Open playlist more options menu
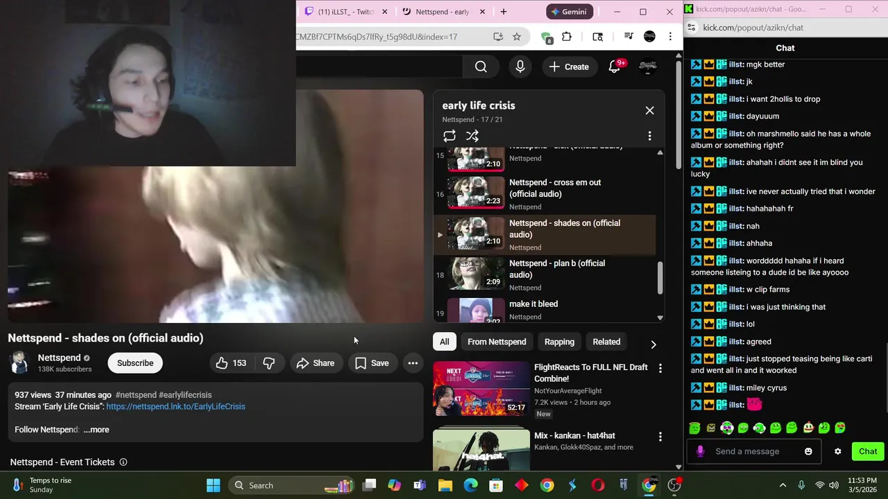The image size is (888, 499). click(649, 136)
